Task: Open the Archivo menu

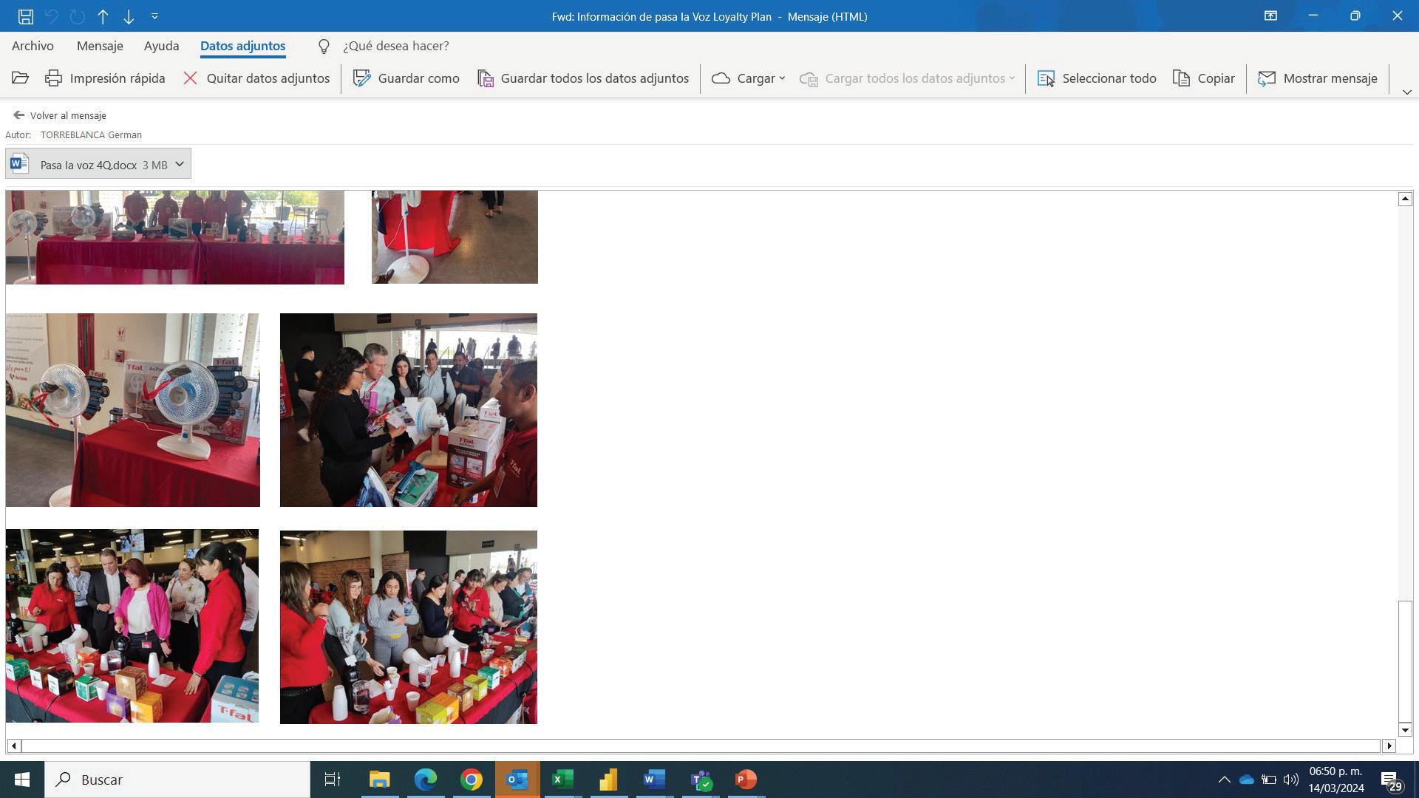Action: tap(33, 46)
